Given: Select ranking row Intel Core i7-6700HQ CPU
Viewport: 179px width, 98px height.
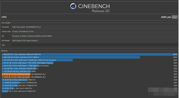Looking at the screenshot, I should (x=90, y=83).
